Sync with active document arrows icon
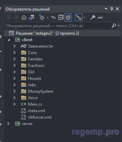 coord(53,17)
